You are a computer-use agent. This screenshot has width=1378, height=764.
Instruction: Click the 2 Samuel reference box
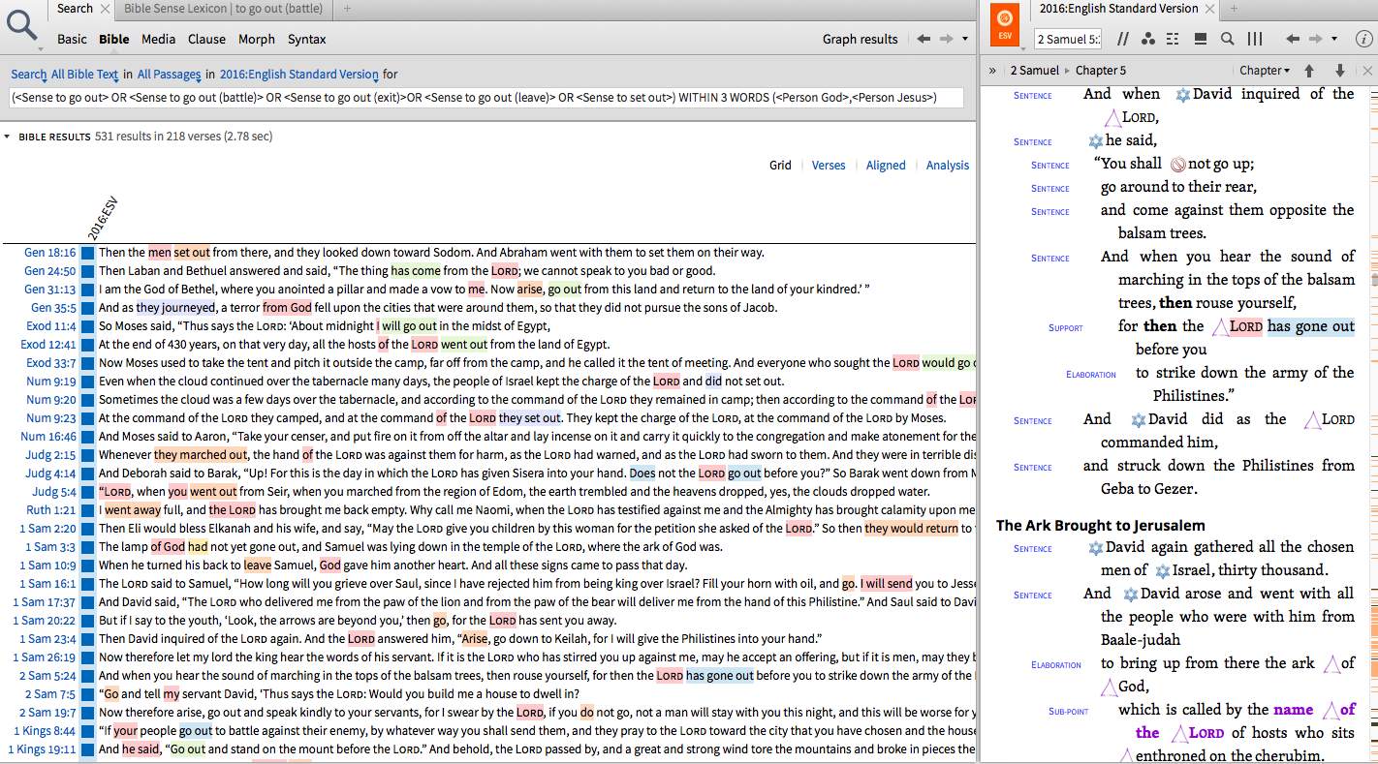pyautogui.click(x=1068, y=40)
